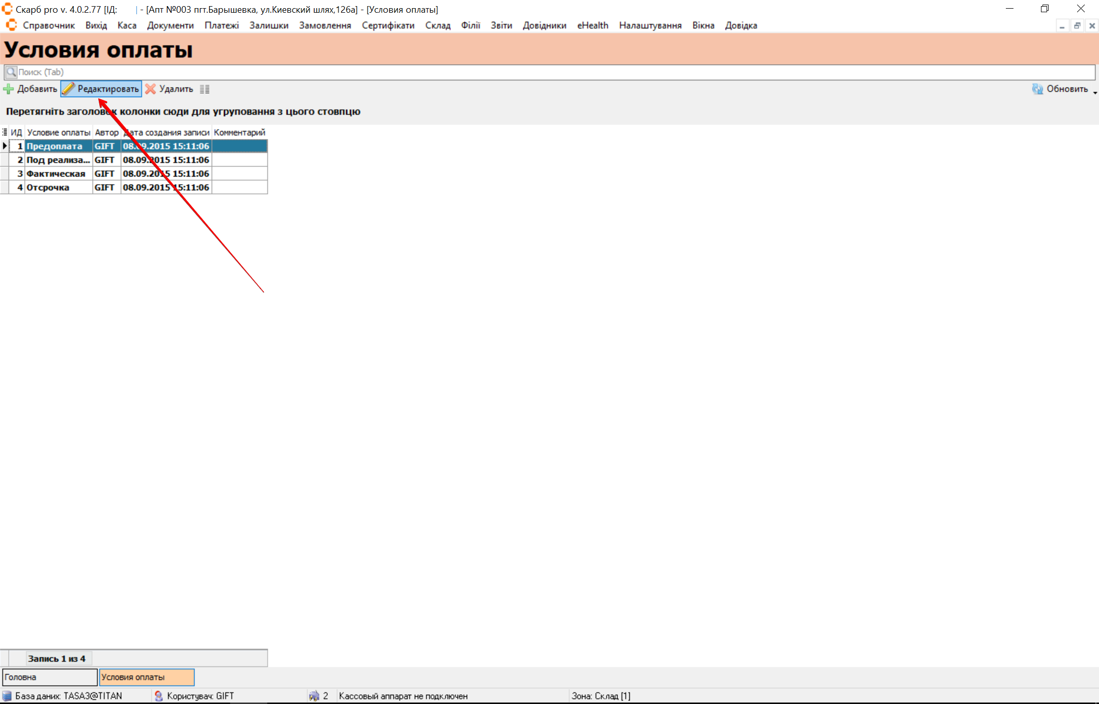
Task: Click the magnifier search icon
Action: tap(11, 72)
